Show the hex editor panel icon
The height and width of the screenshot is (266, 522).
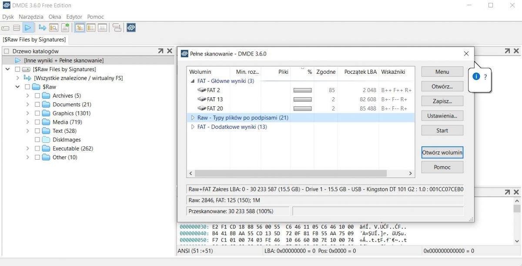[x=102, y=28]
